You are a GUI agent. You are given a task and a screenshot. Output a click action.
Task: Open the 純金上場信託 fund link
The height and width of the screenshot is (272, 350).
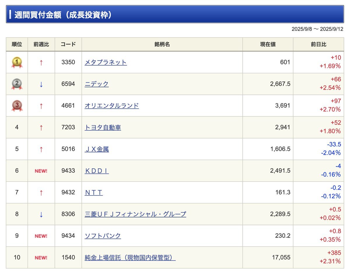tap(130, 257)
